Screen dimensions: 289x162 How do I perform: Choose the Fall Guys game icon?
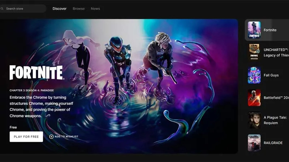254,75
